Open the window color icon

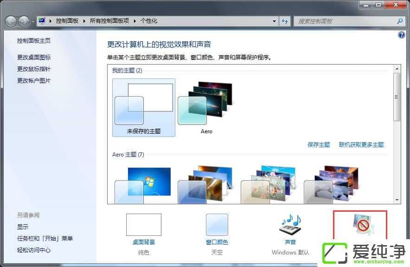point(217,225)
